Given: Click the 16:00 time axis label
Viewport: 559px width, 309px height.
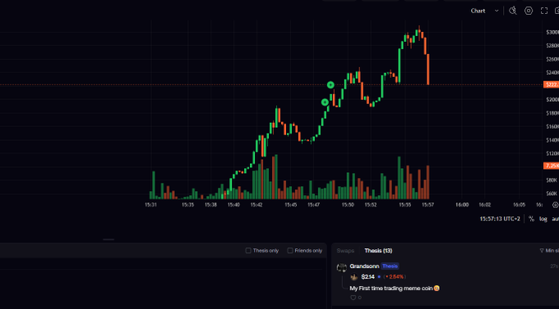Looking at the screenshot, I should pyautogui.click(x=462, y=205).
